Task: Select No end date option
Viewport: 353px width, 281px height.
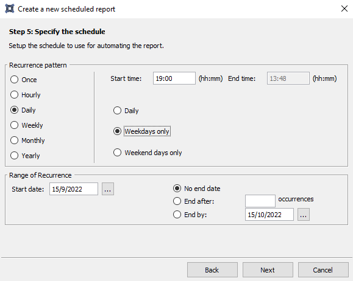Action: click(x=196, y=189)
